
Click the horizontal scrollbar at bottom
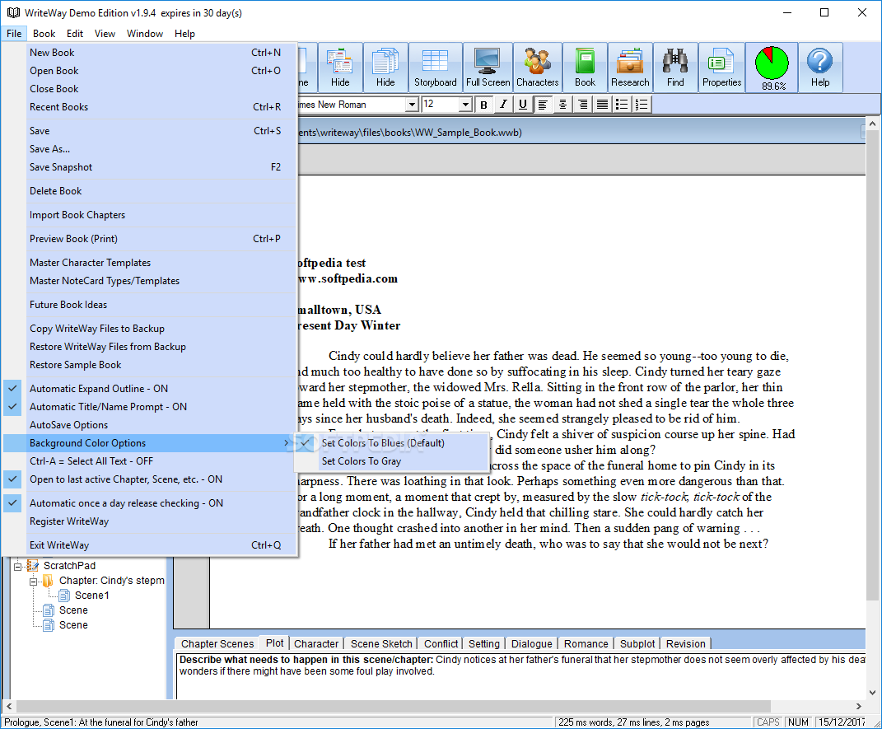[393, 706]
